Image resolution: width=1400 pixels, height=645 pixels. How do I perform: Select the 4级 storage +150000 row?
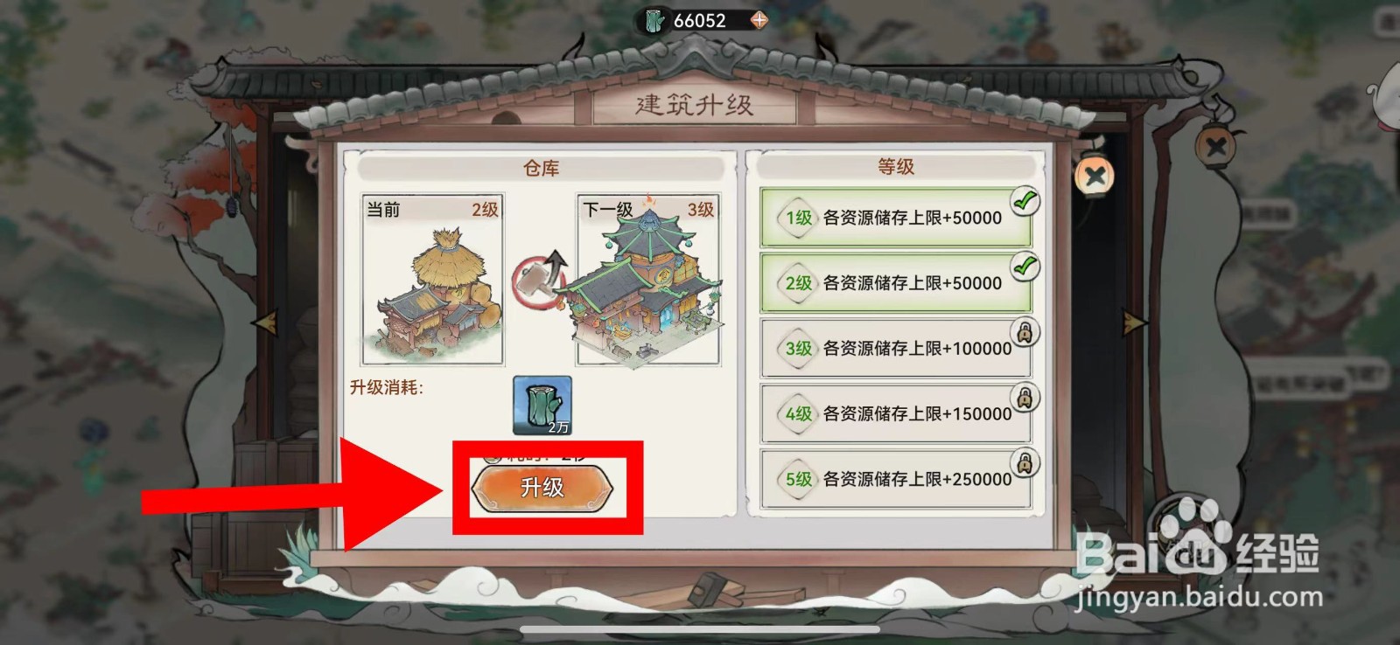pos(896,413)
